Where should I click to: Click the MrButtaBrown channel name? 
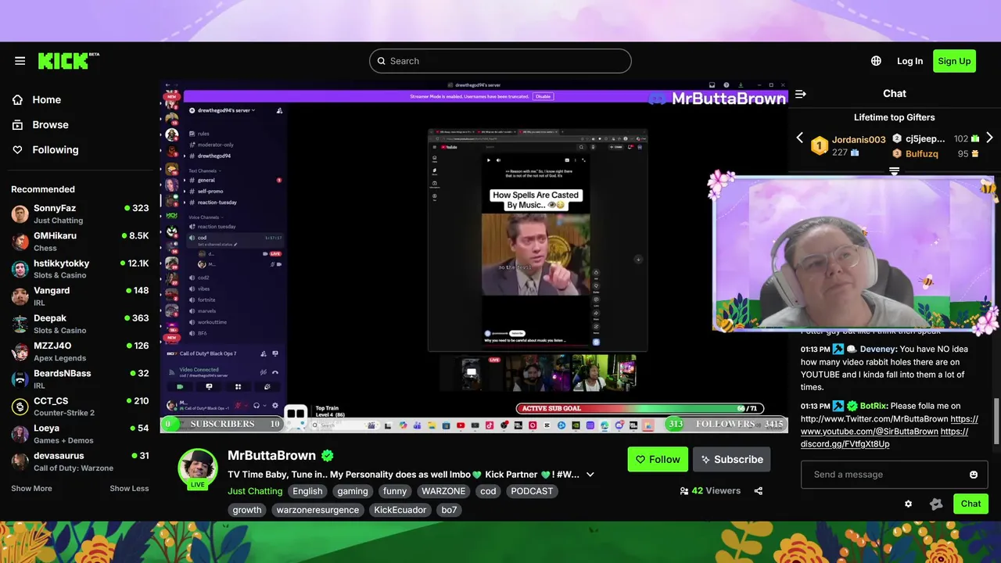click(271, 456)
